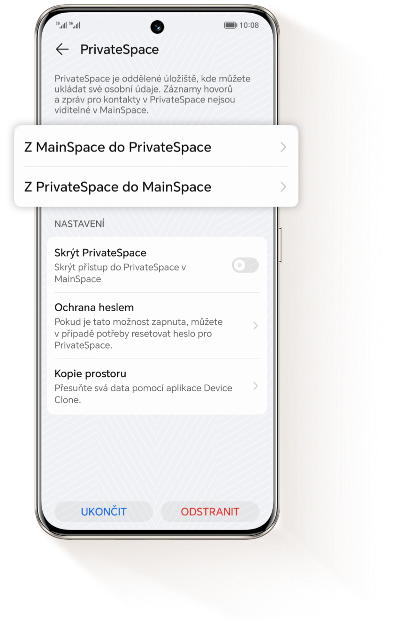The width and height of the screenshot is (397, 627).
Task: Tap the second 5G signal strength icon
Action: point(75,25)
